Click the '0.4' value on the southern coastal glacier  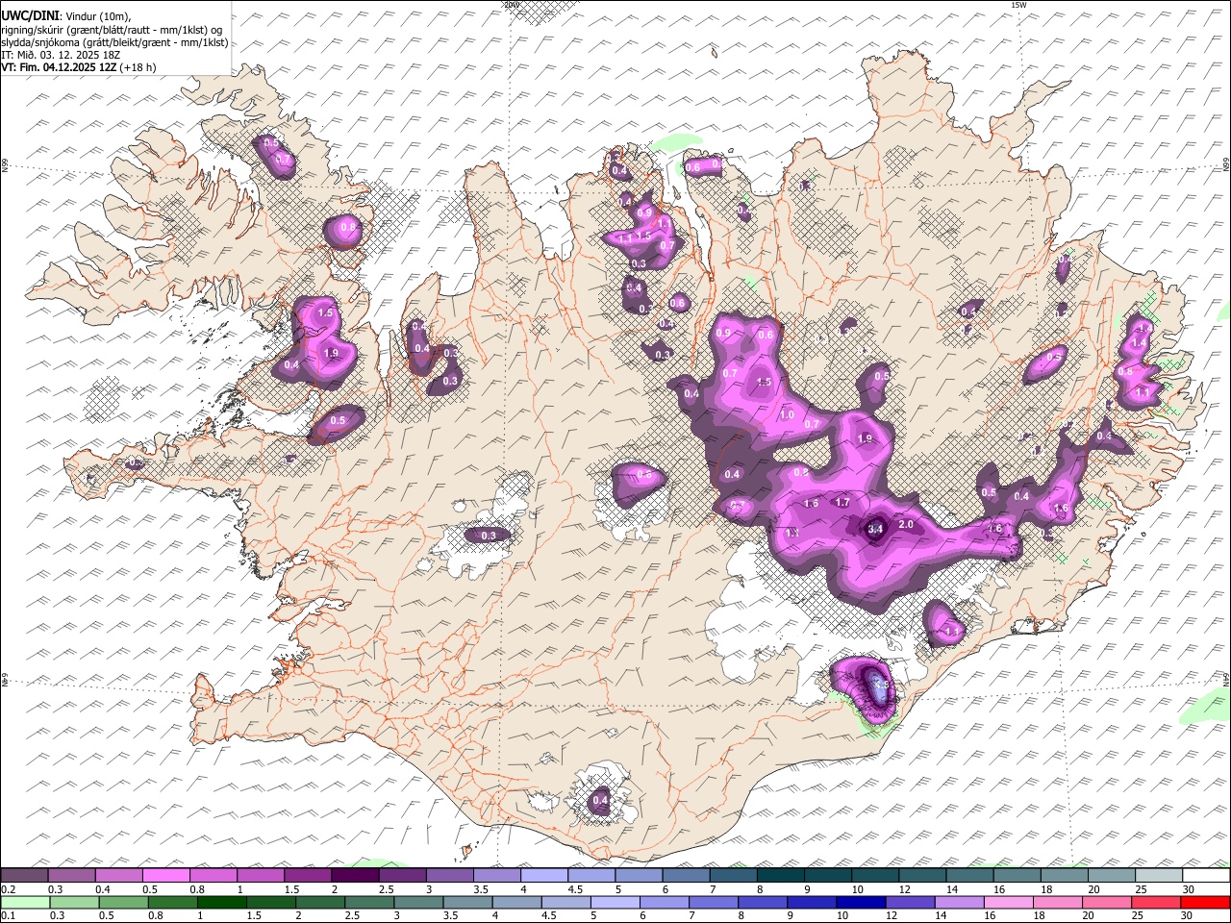tap(600, 800)
